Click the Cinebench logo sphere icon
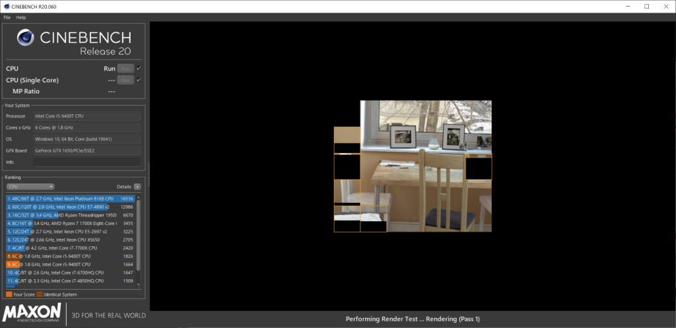 coord(26,38)
